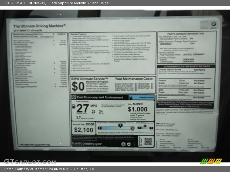Click the DOT seal next to QR code
The image size is (230, 172).
coord(129,144)
